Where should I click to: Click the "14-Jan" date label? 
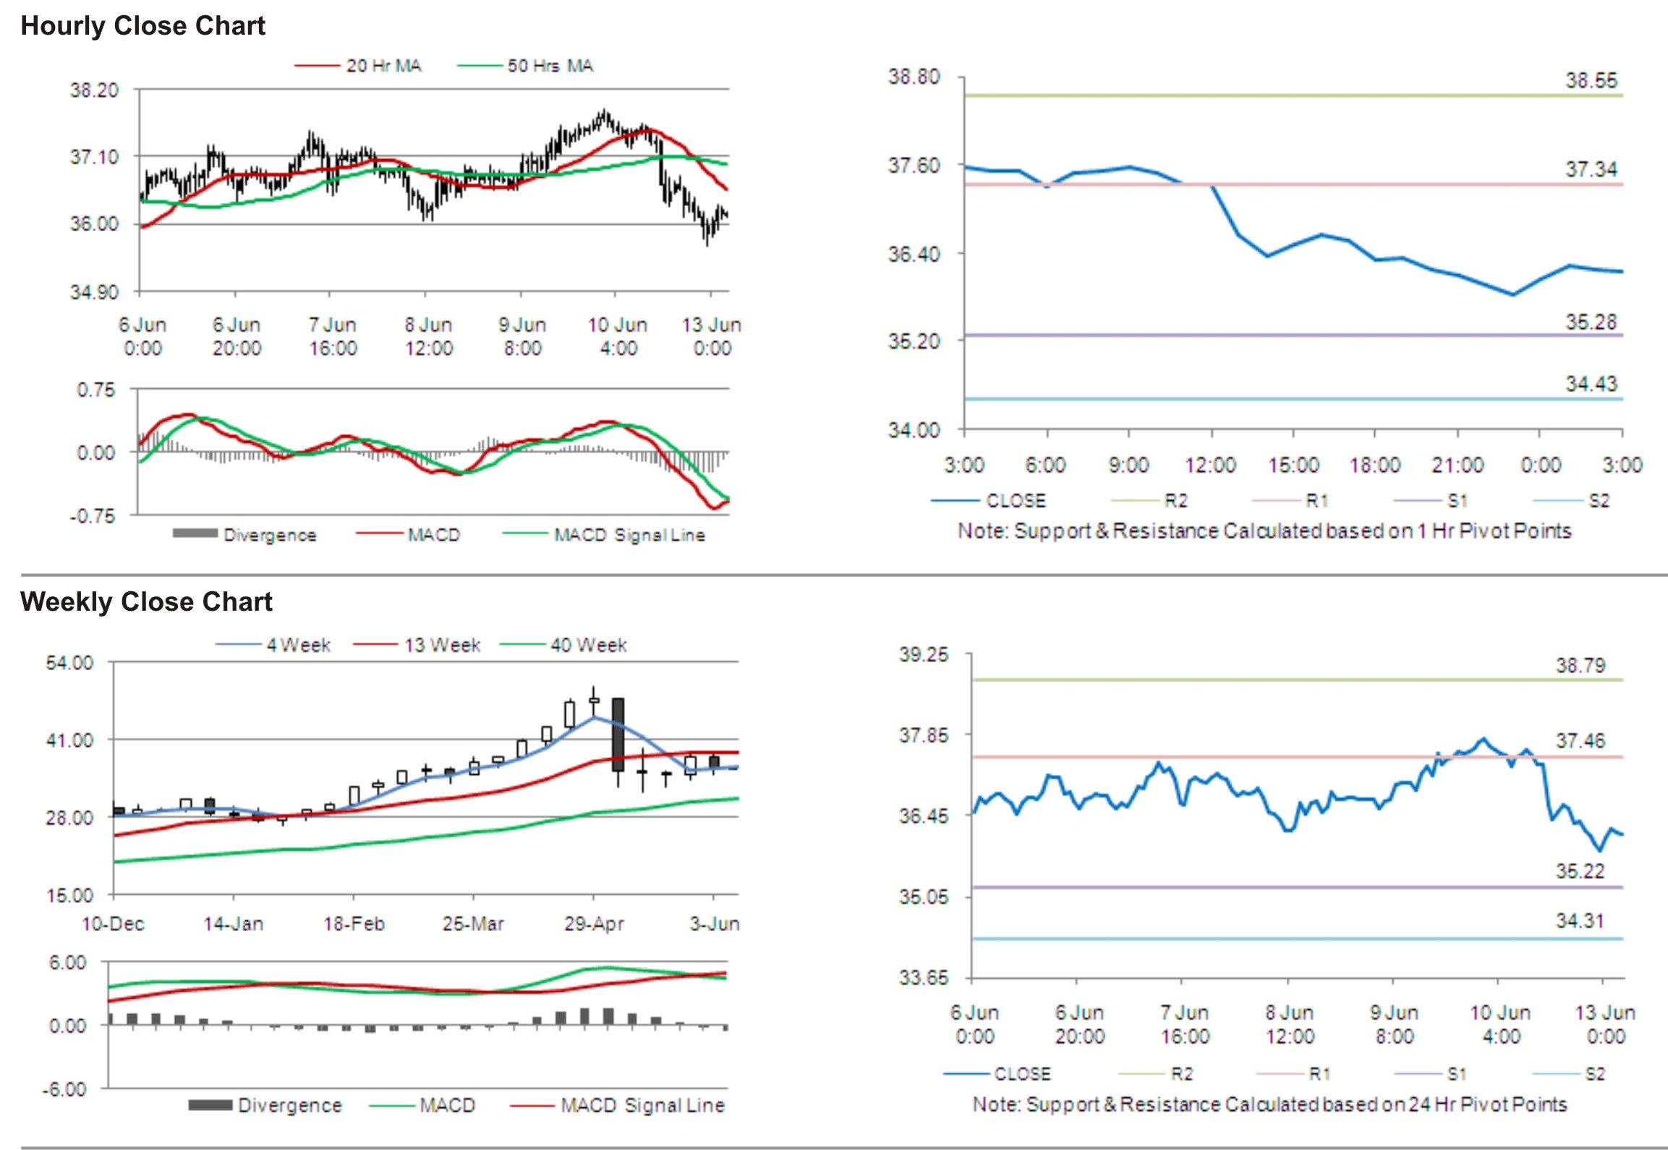point(233,924)
